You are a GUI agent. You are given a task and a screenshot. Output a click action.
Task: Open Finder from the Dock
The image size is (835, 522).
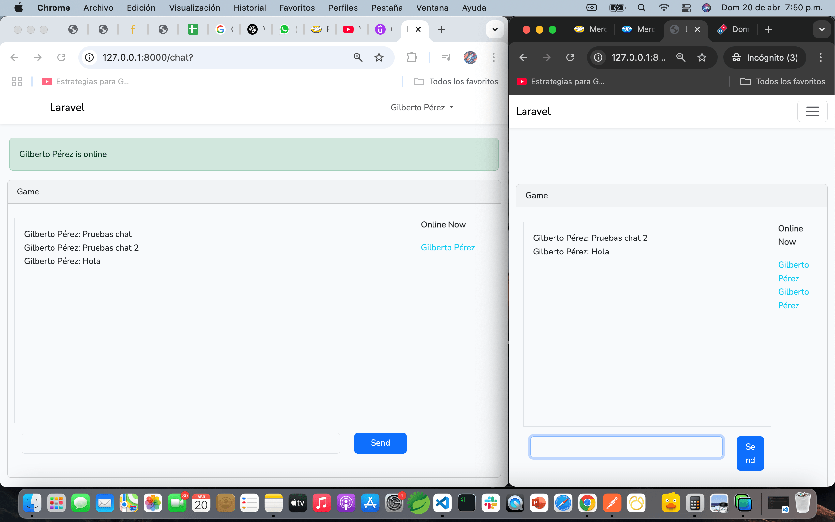click(32, 503)
